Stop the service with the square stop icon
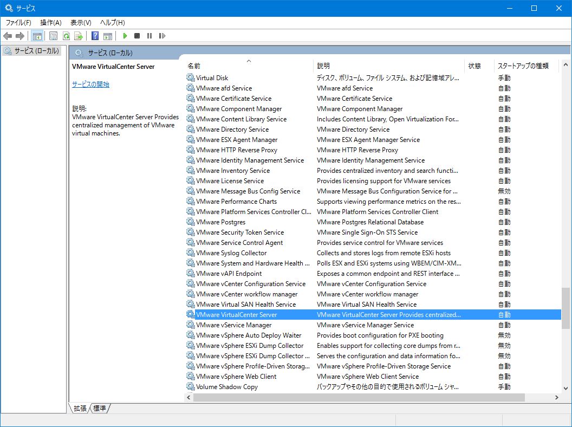Screen dimensions: 572x427 [137, 36]
